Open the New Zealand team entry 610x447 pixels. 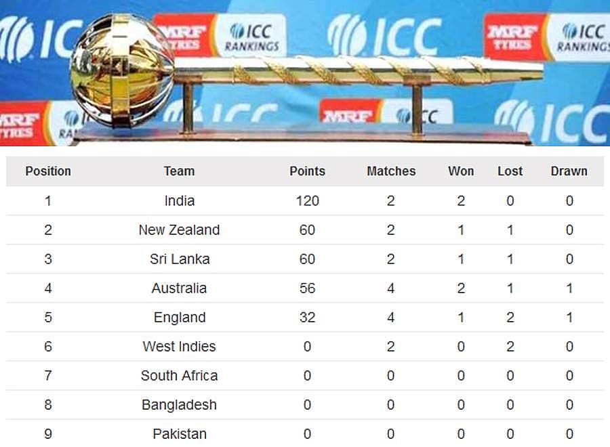180,230
